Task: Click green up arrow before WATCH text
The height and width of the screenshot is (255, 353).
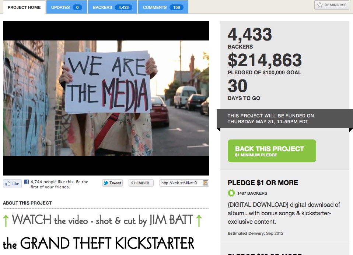Action: pyautogui.click(x=6, y=221)
